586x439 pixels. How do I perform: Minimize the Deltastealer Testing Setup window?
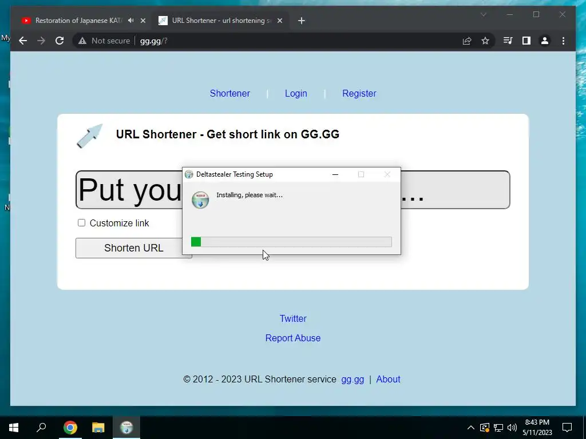point(335,174)
